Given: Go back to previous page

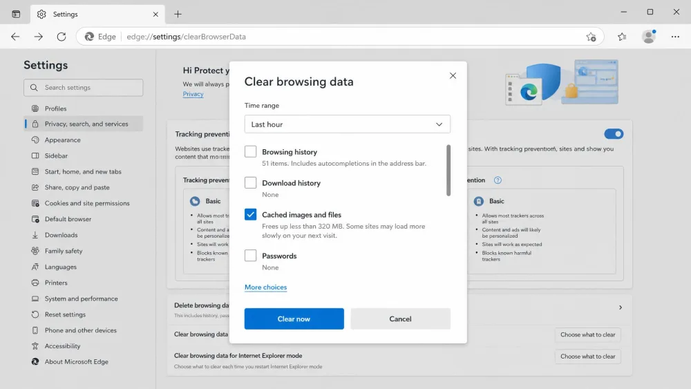Looking at the screenshot, I should 15,37.
